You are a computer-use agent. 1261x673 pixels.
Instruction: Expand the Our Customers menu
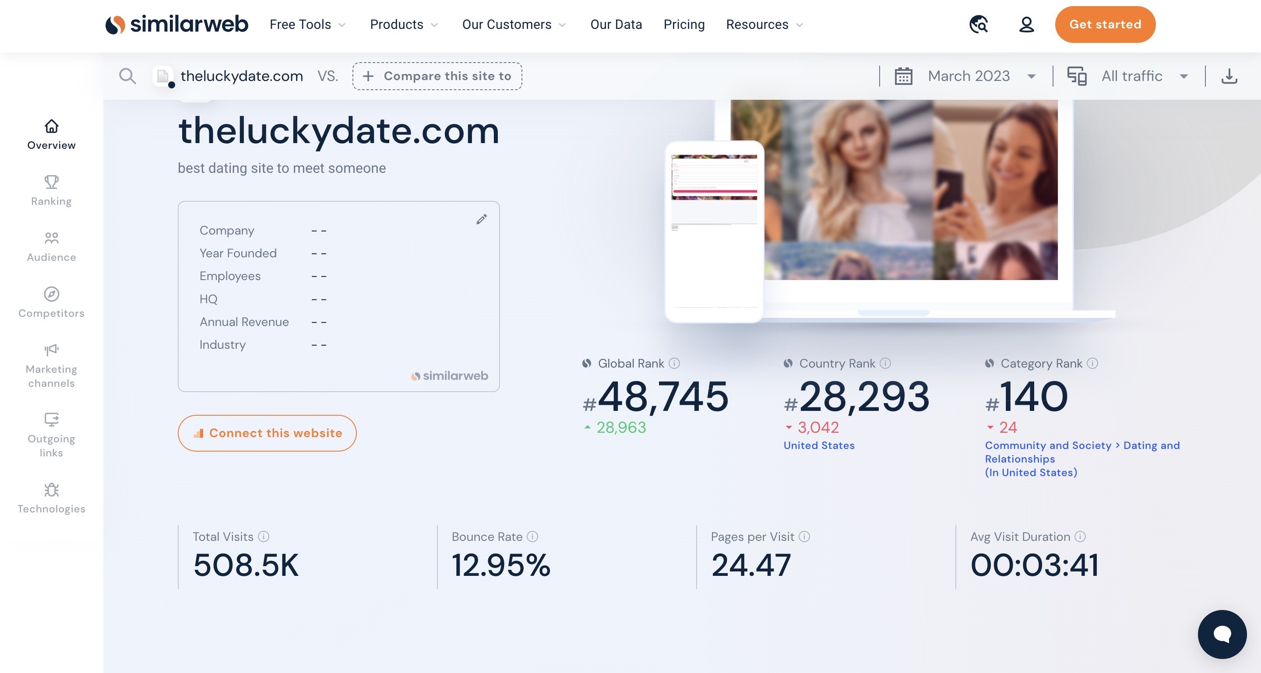point(514,25)
